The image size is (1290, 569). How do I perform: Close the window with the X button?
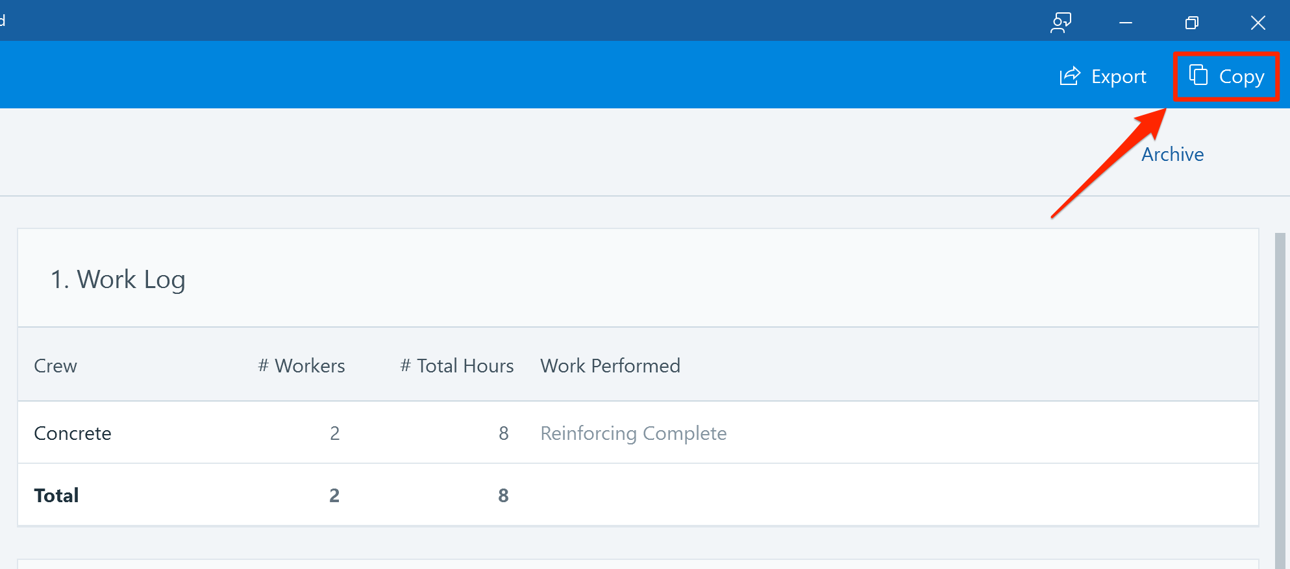1258,23
